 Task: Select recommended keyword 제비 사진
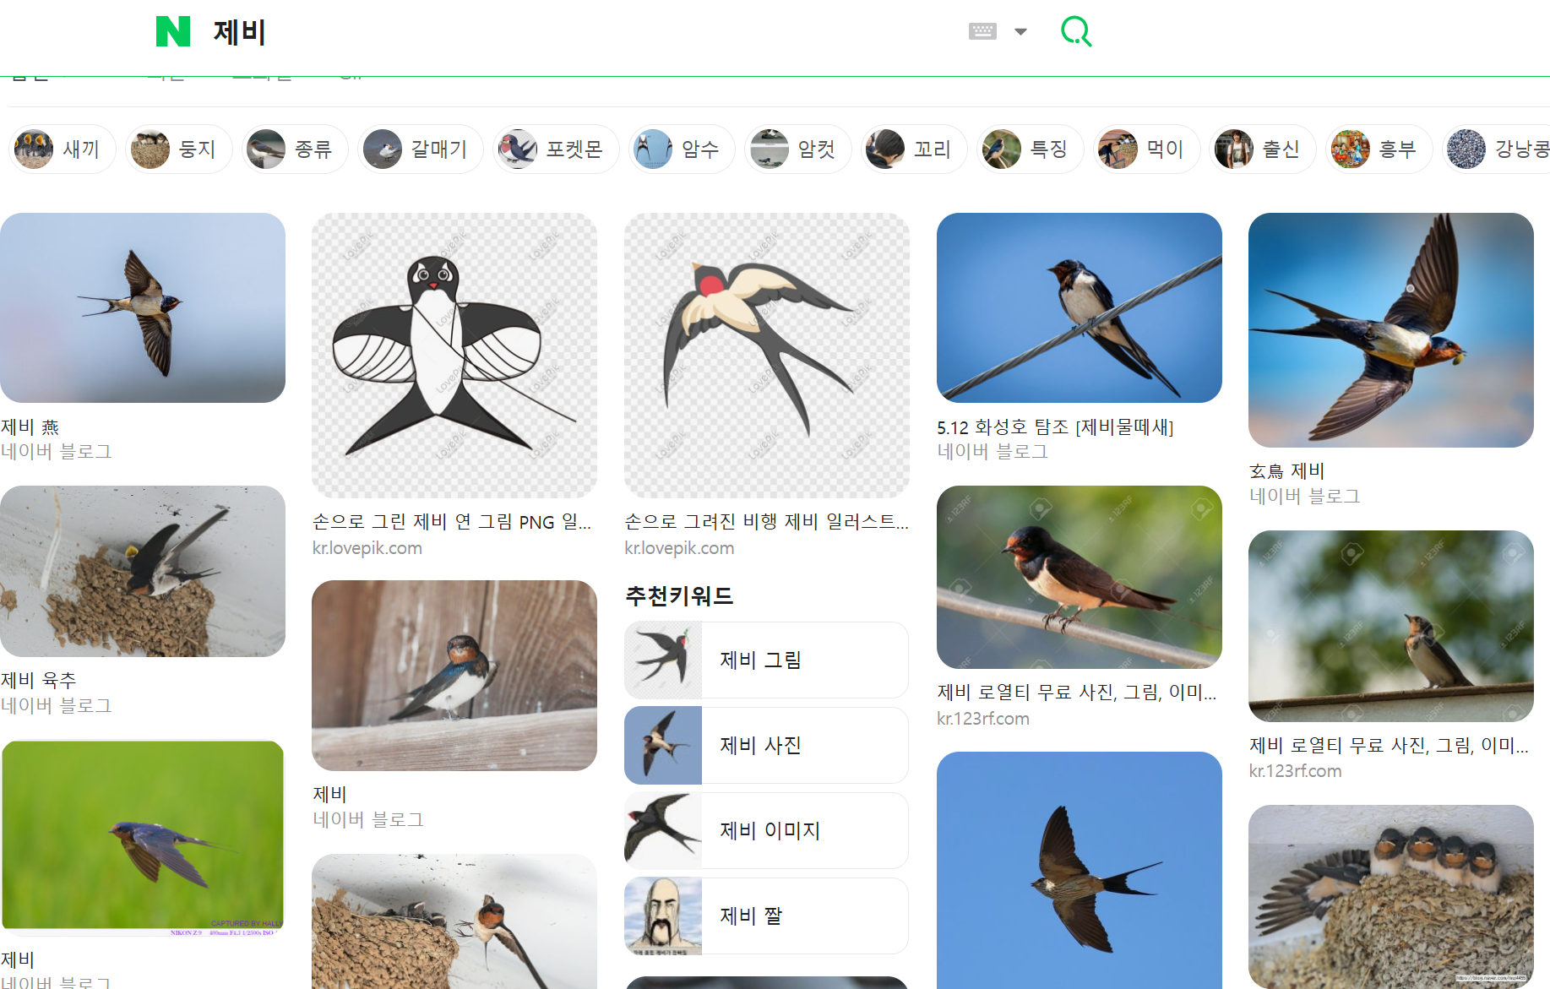(766, 746)
